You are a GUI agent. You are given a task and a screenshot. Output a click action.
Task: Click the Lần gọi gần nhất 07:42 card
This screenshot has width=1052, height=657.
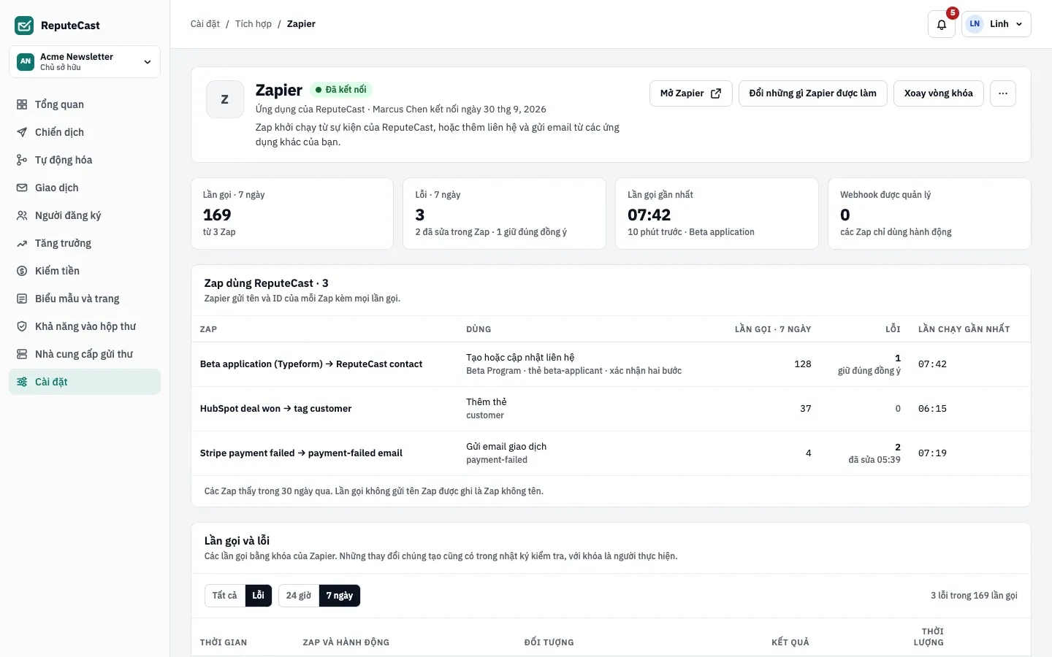[x=717, y=214]
